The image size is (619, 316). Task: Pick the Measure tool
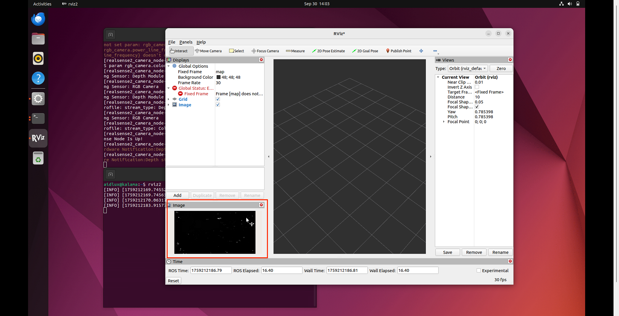point(295,51)
